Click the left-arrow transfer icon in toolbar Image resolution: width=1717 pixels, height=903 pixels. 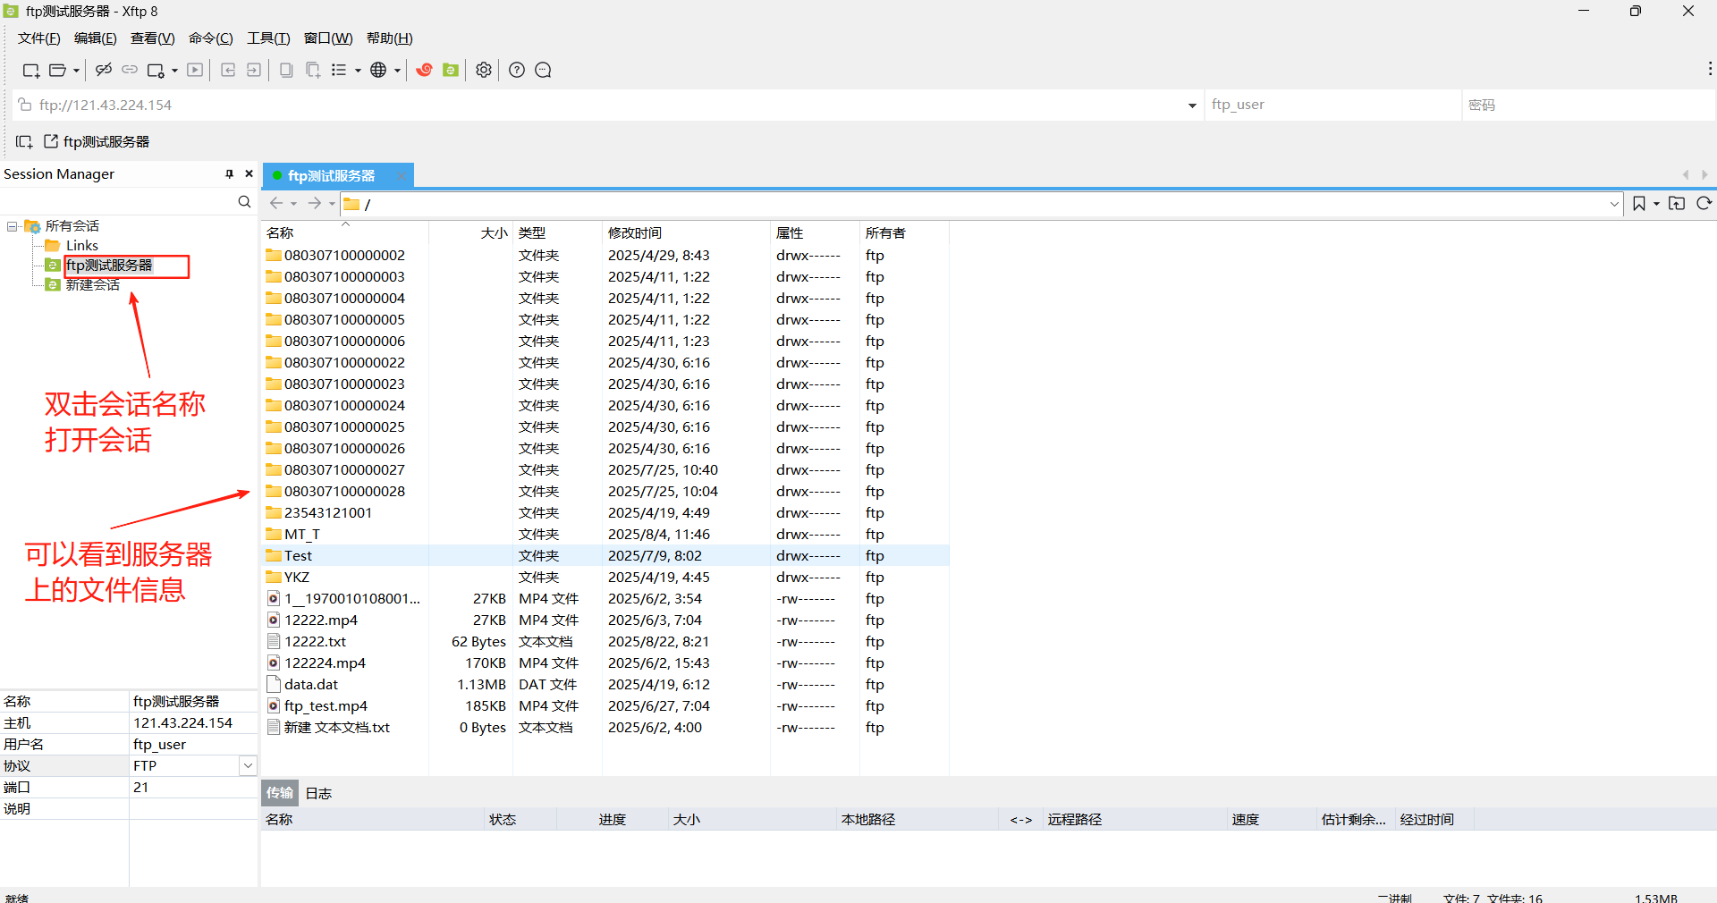pyautogui.click(x=228, y=70)
